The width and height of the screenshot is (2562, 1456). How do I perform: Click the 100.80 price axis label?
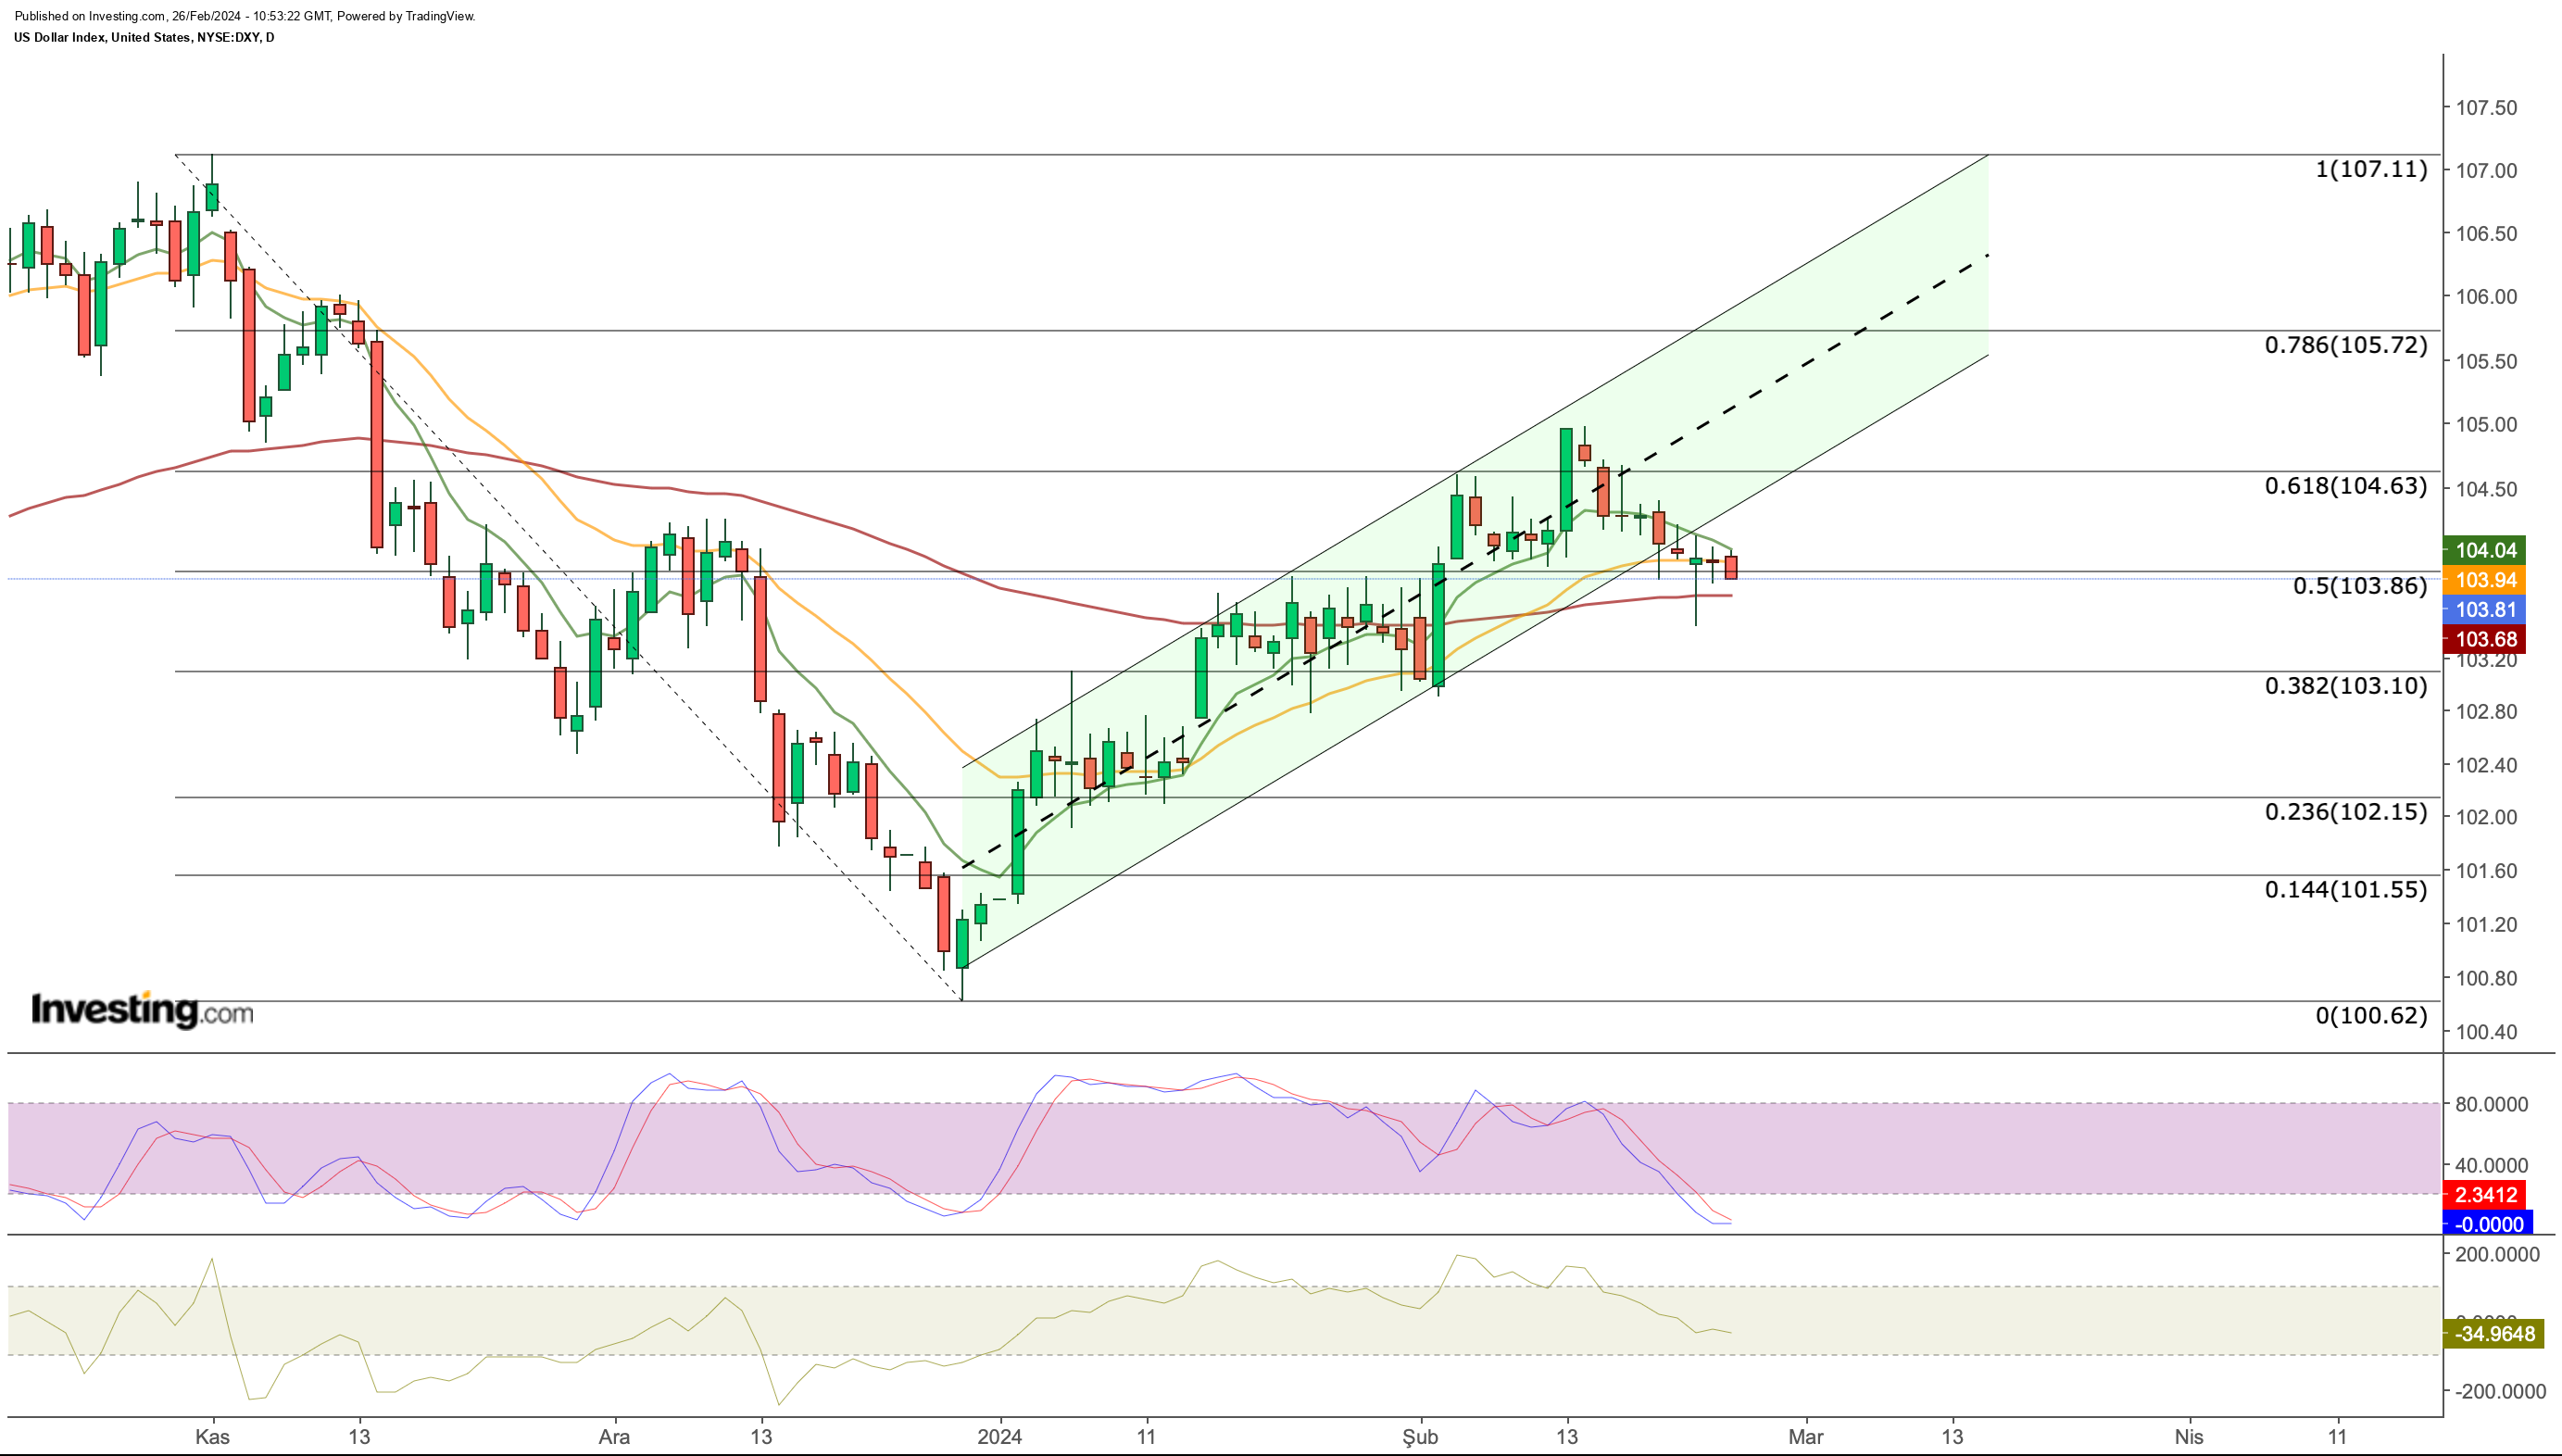[x=2486, y=979]
